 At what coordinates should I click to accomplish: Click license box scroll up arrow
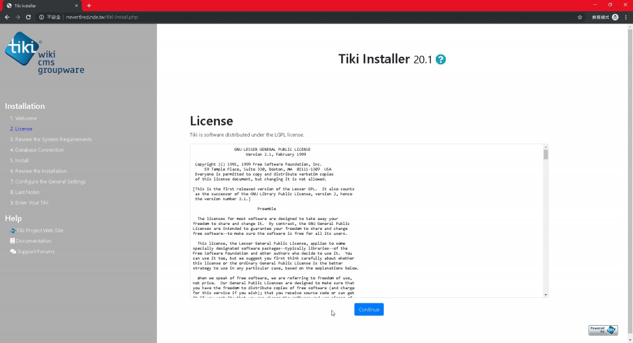point(546,146)
